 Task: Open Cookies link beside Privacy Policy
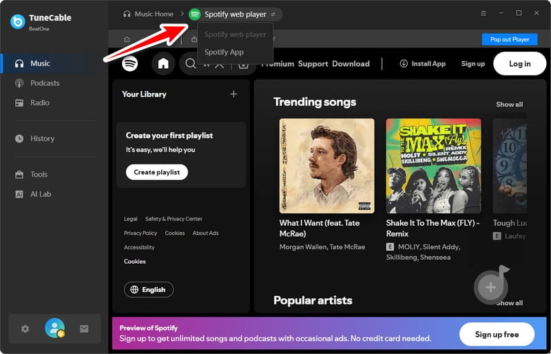coord(175,233)
